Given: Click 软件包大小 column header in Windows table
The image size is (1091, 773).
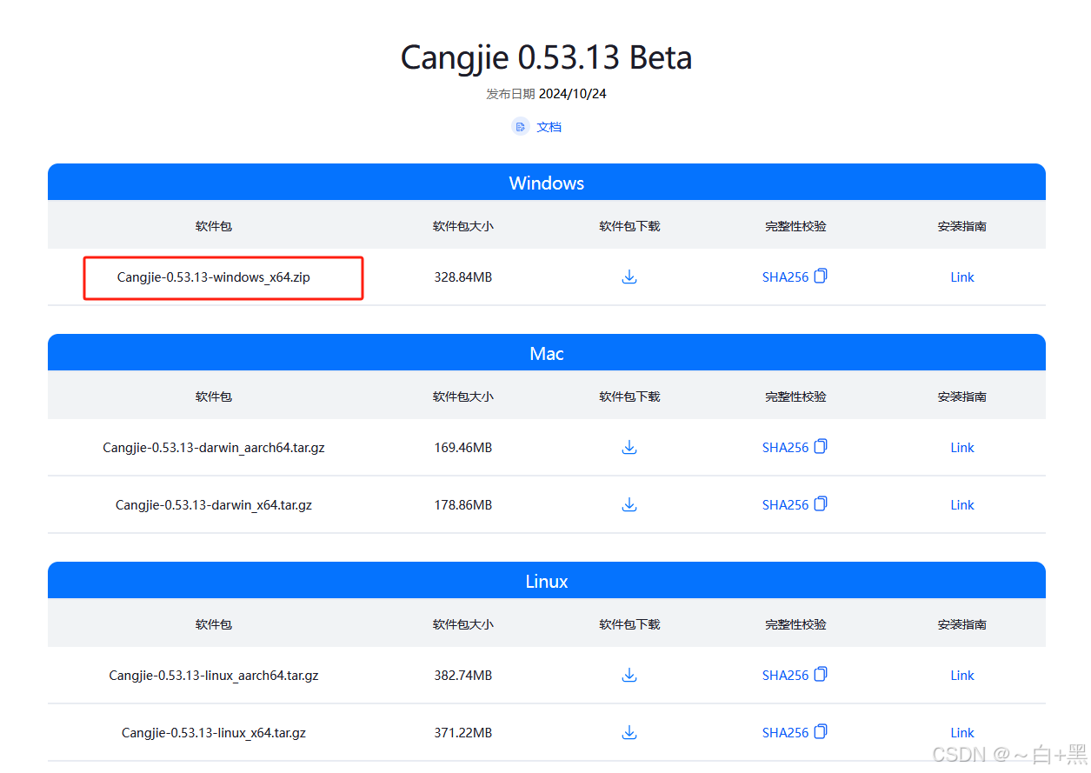Looking at the screenshot, I should coord(463,226).
